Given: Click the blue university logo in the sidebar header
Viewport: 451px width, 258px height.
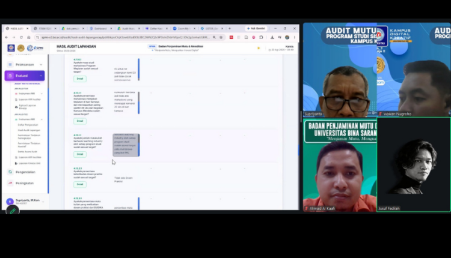Looking at the screenshot, I should [x=11, y=48].
